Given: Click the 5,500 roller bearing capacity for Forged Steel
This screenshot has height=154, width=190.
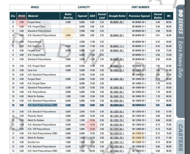Looking at the screenshot, I should (68, 22).
